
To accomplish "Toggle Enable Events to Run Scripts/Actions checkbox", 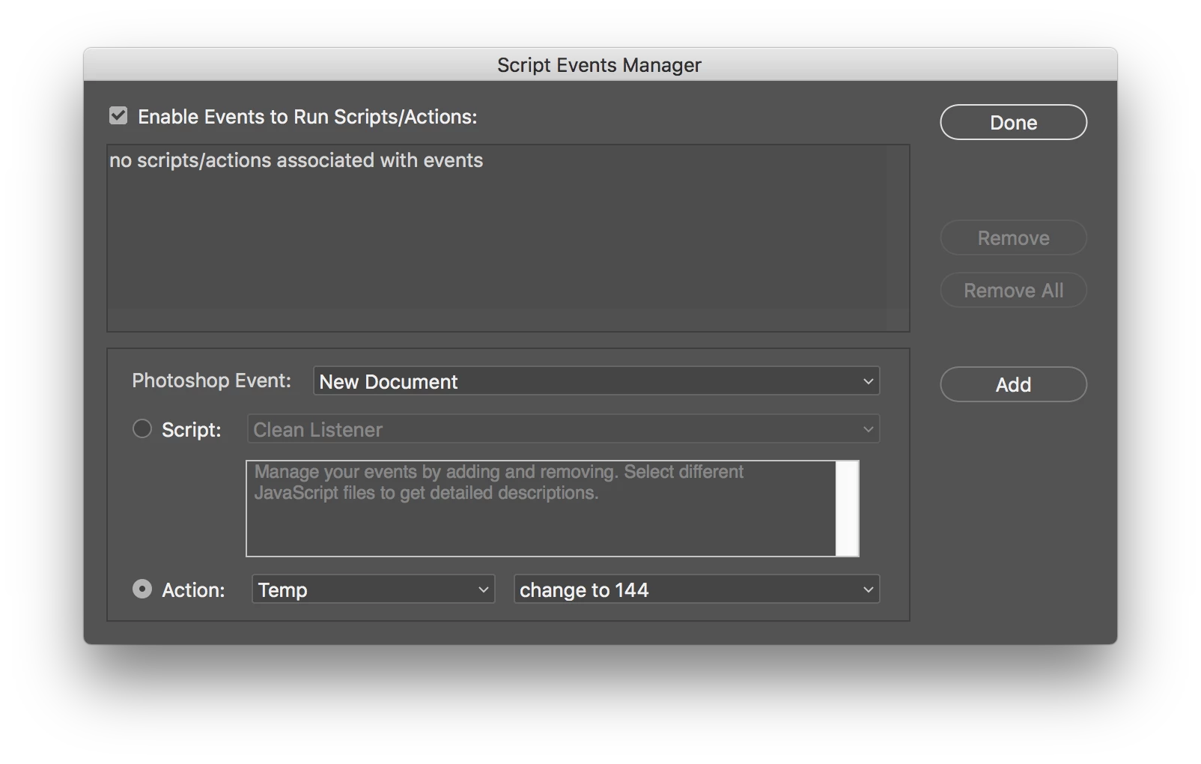I will tap(118, 116).
